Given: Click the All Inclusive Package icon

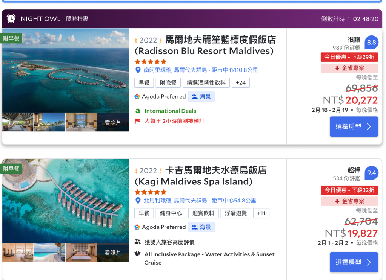Looking at the screenshot, I should pos(138,254).
